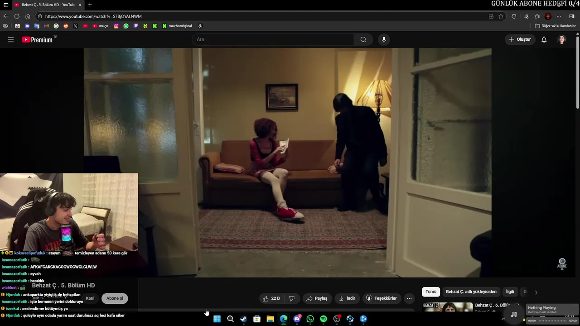Click the Oluştur create button
Screen dimensions: 580x326
520,39
